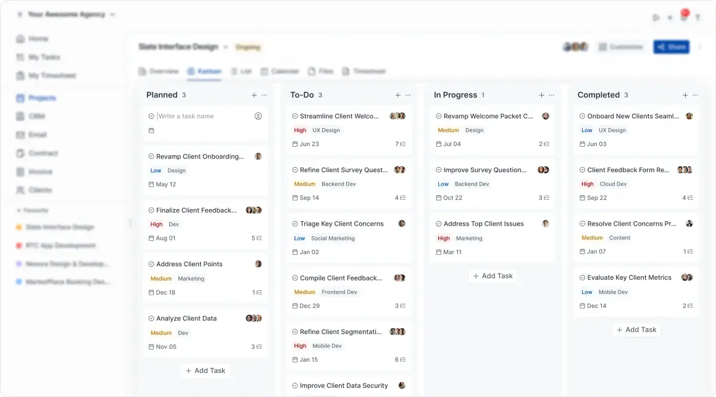Click assignee avatar on Revamp Client Onboarding card
The width and height of the screenshot is (716, 397).
click(258, 157)
